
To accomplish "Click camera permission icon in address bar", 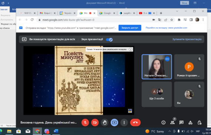I will pyautogui.click(x=154, y=20).
